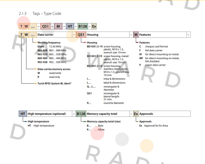
Task: Click the "Ex Approvals" section header
Action: click(162, 114)
